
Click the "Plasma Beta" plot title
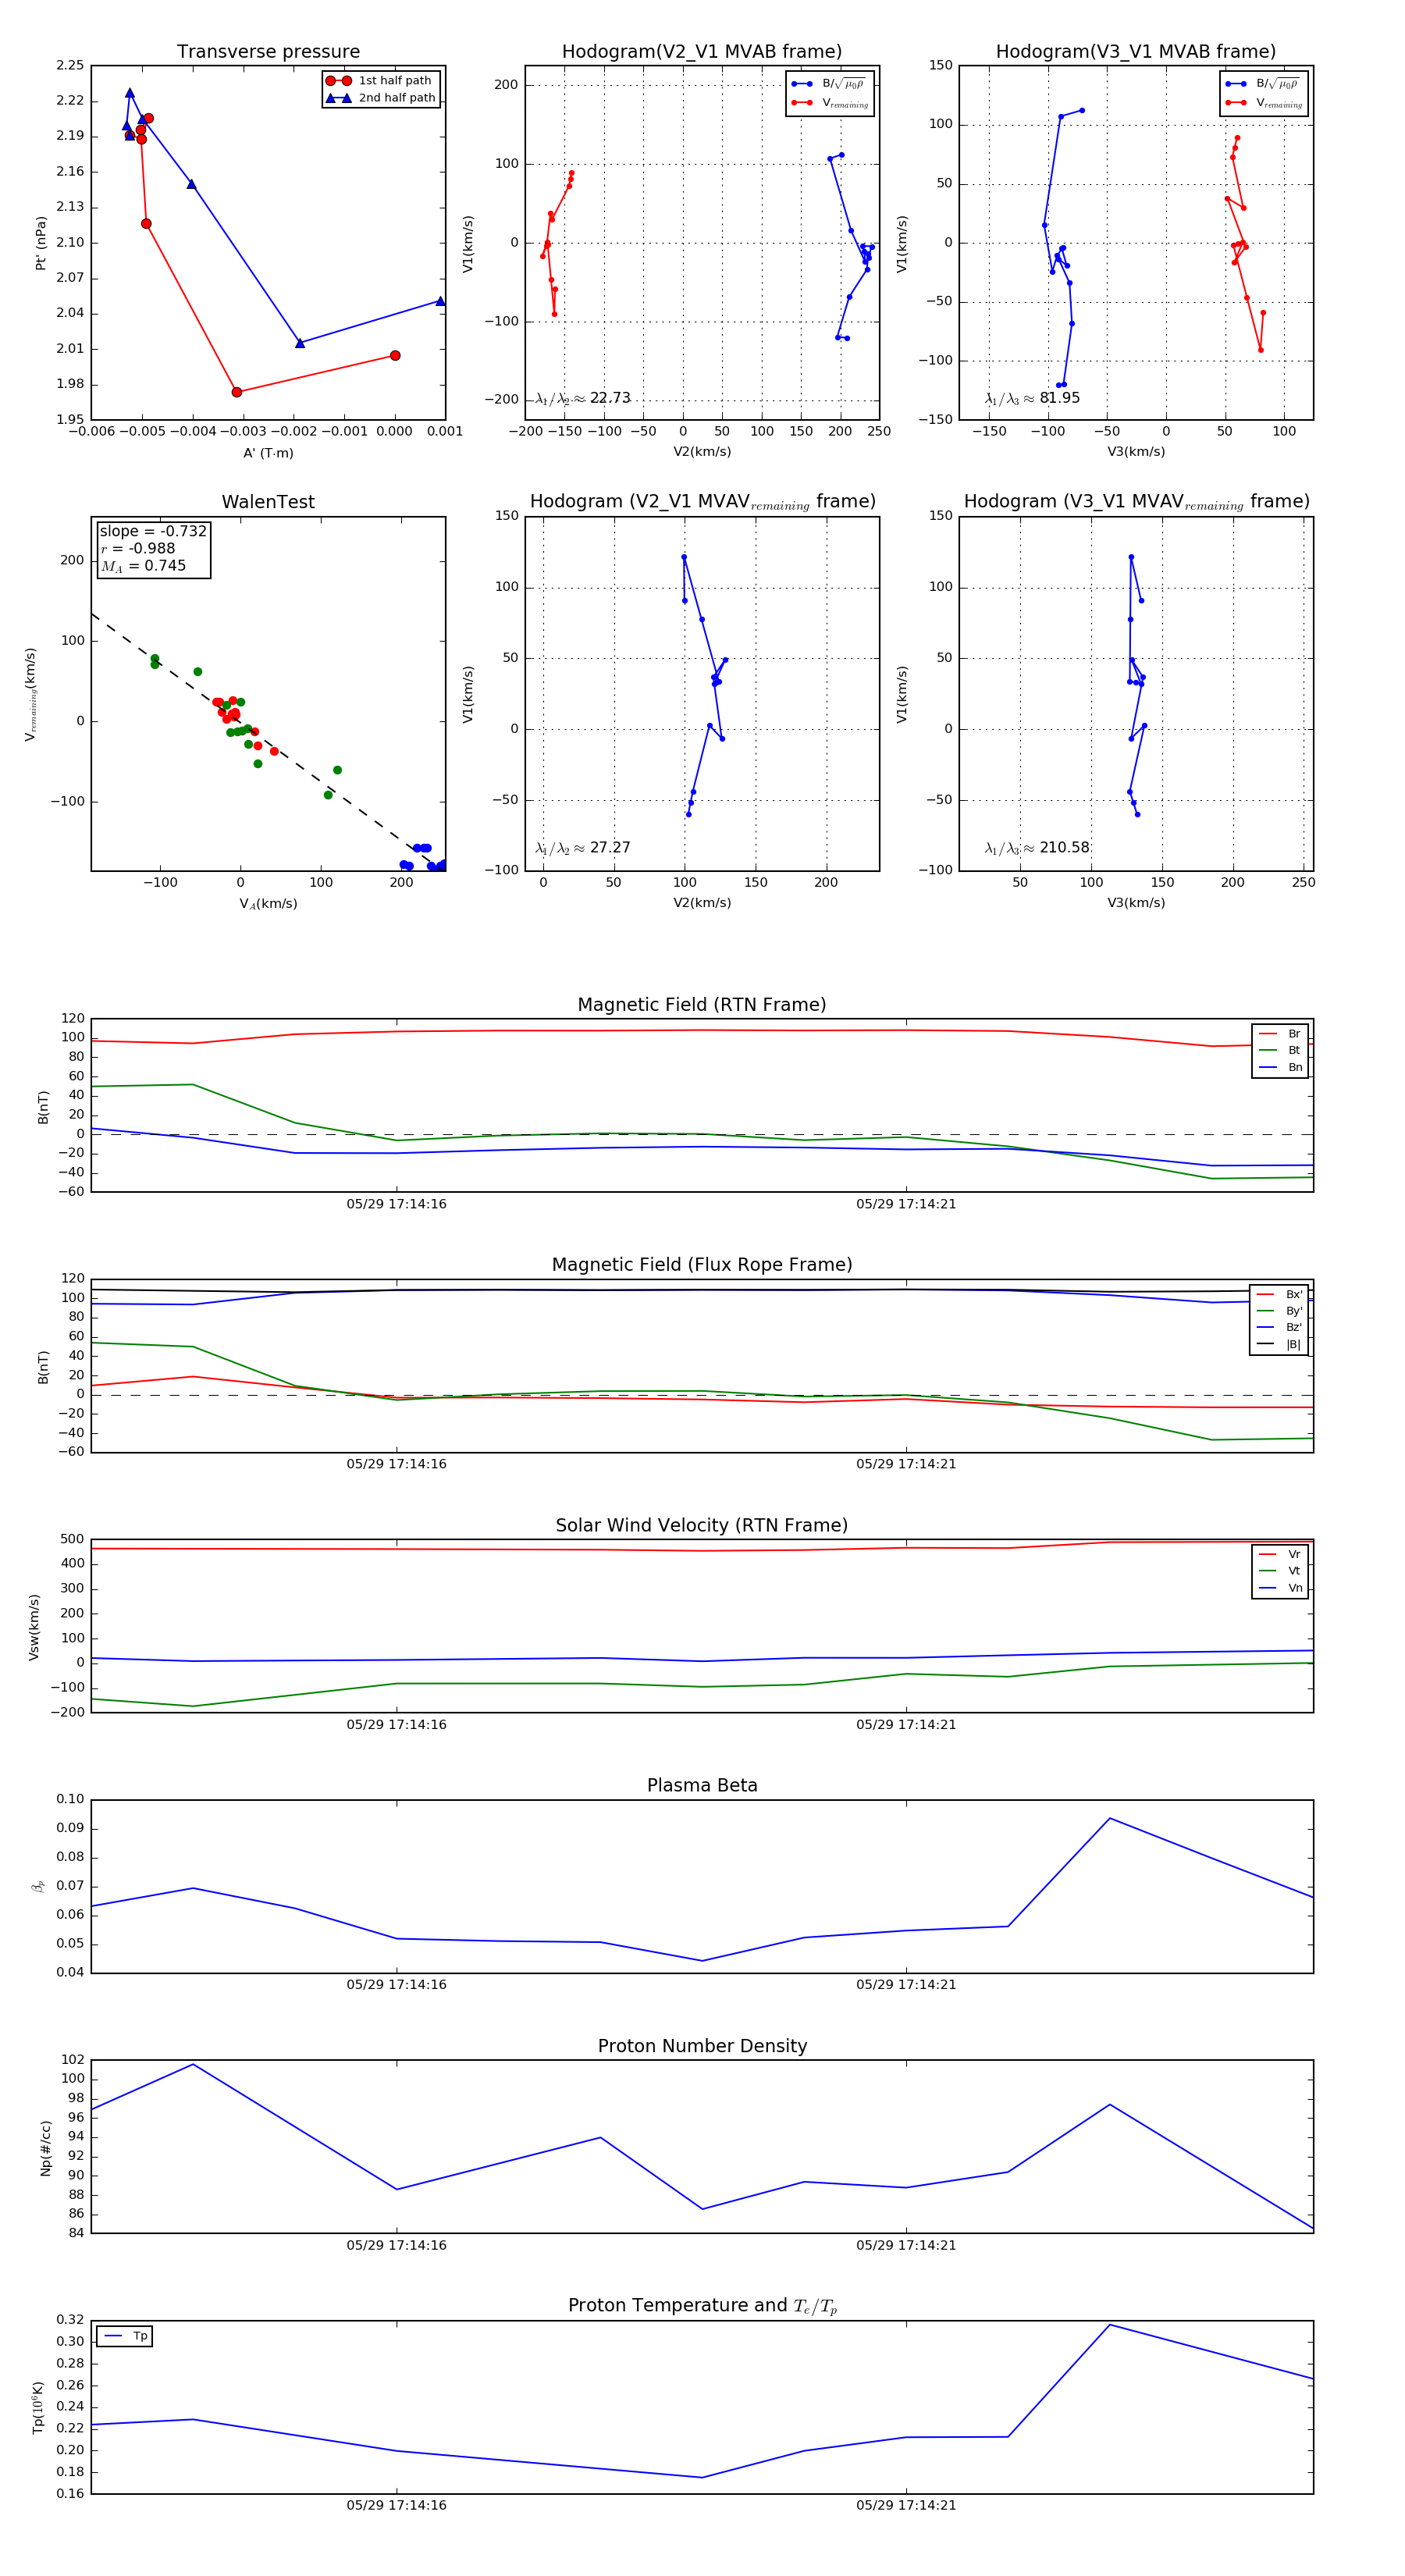click(x=702, y=1785)
